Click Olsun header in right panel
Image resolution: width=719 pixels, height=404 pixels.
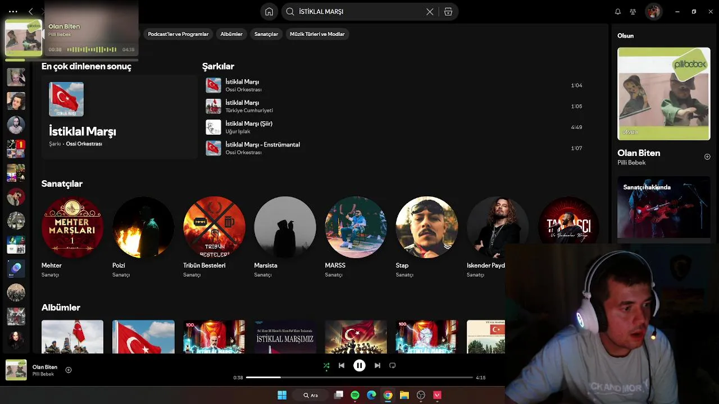[x=626, y=35]
